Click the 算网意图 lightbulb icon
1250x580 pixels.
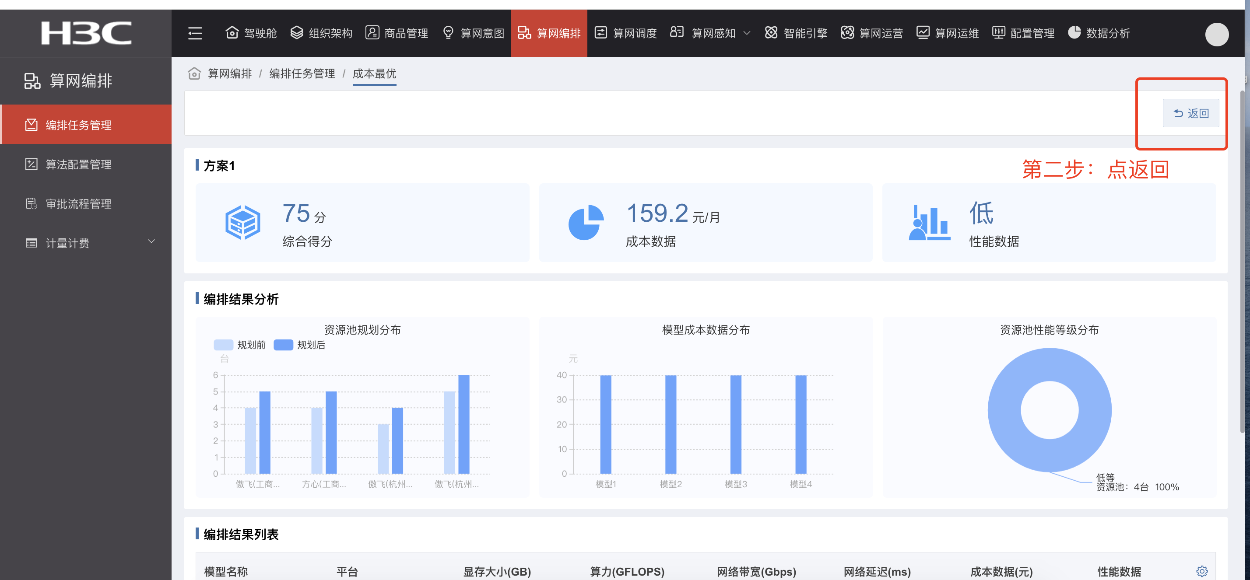click(448, 32)
